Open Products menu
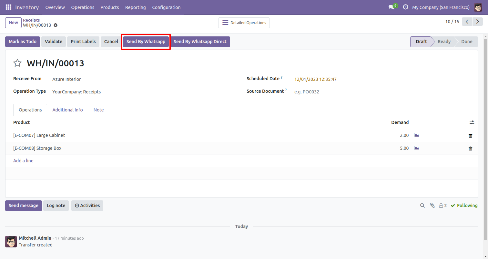 click(110, 7)
